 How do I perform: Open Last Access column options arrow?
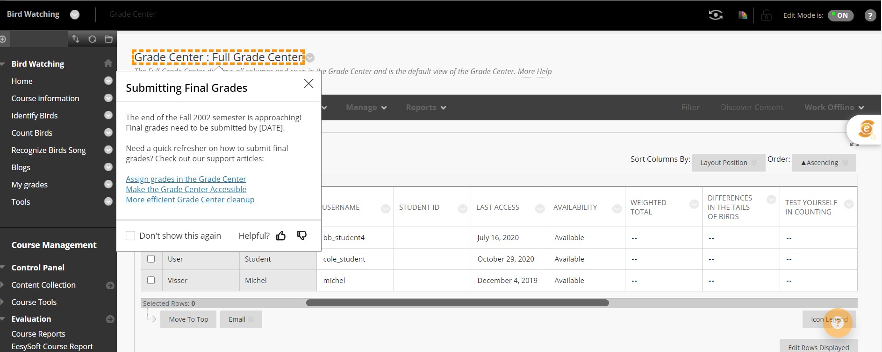click(x=540, y=209)
